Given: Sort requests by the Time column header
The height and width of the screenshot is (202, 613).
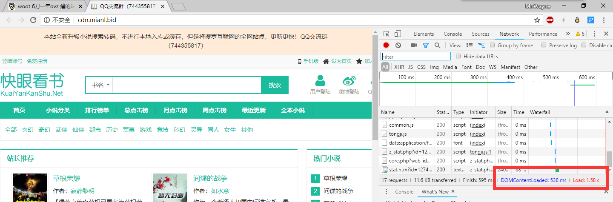Looking at the screenshot, I should 519,112.
